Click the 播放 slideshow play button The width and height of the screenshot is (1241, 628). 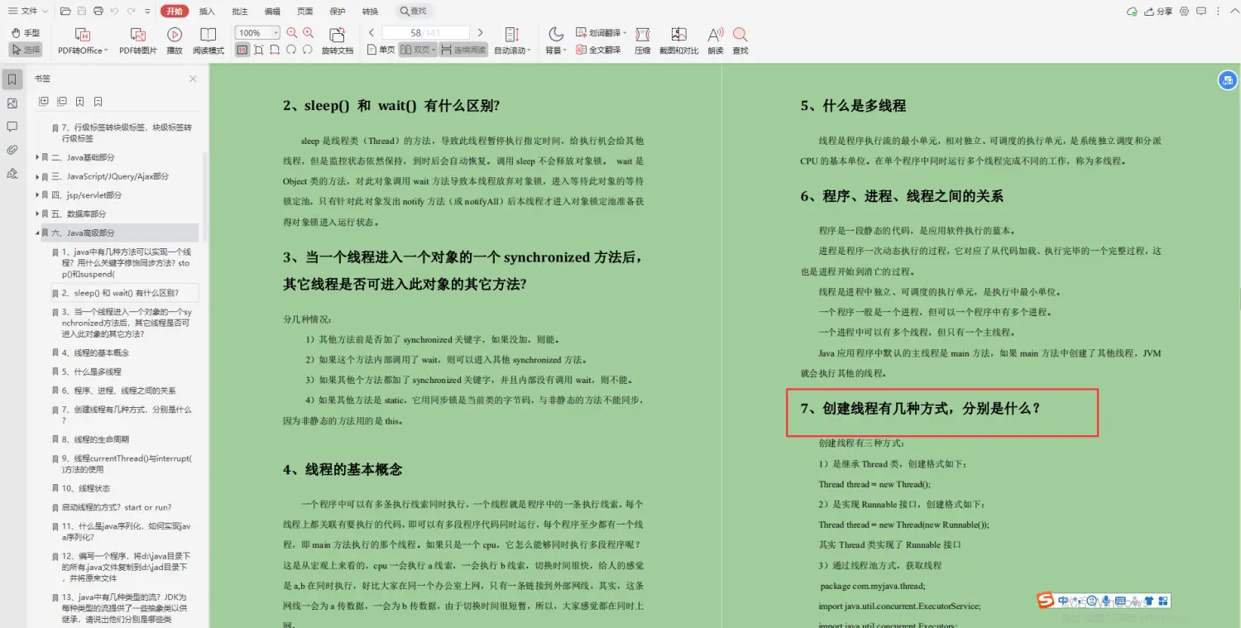pyautogui.click(x=175, y=41)
